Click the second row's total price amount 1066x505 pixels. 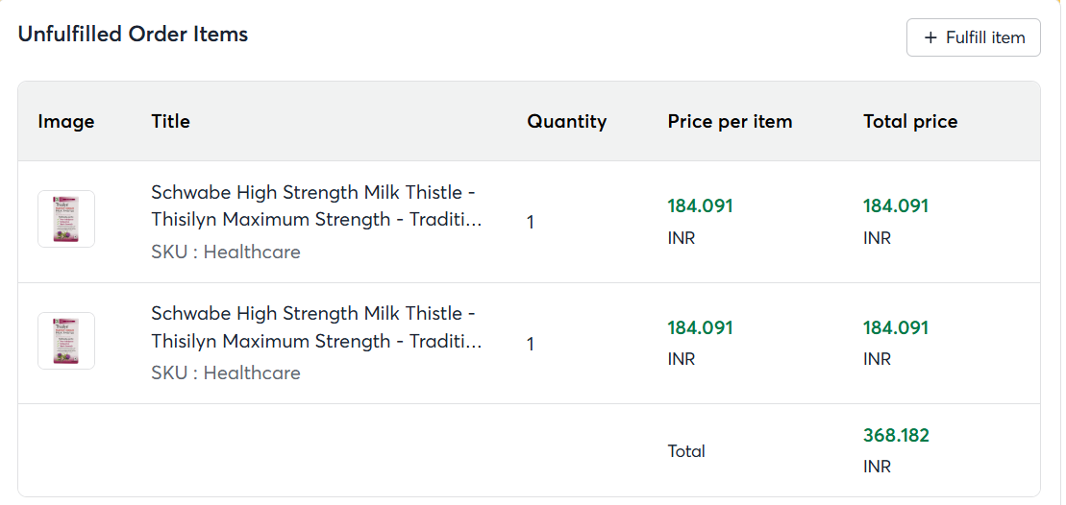[896, 327]
